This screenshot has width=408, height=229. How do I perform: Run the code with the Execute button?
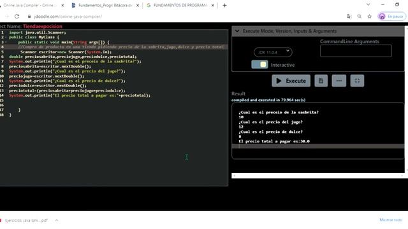(291, 81)
